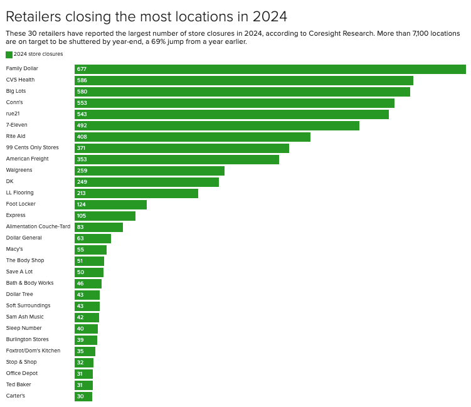Click the 'Rite Aid' retailer label

click(16, 136)
